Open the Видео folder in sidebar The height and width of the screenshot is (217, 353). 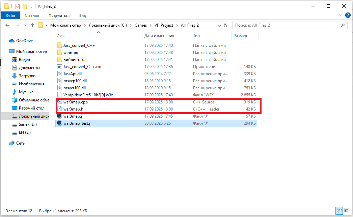(24, 60)
